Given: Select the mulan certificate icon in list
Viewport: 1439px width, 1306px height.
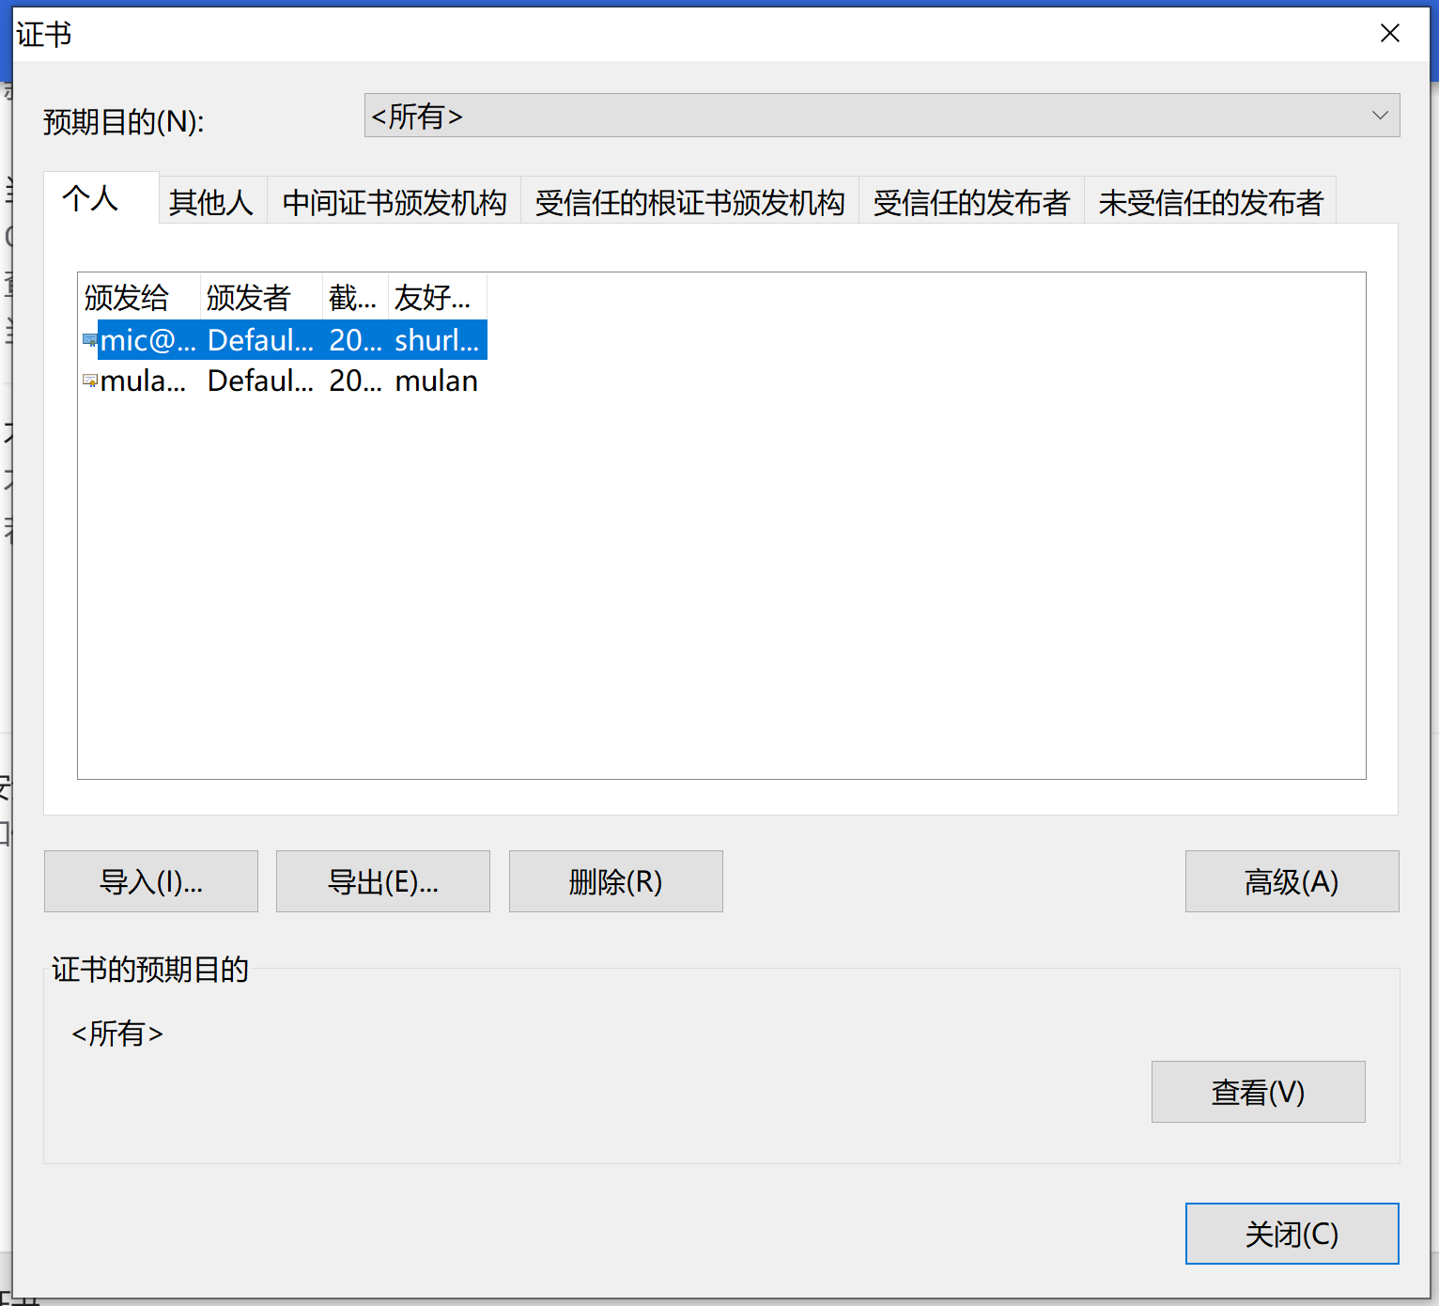Looking at the screenshot, I should (89, 381).
